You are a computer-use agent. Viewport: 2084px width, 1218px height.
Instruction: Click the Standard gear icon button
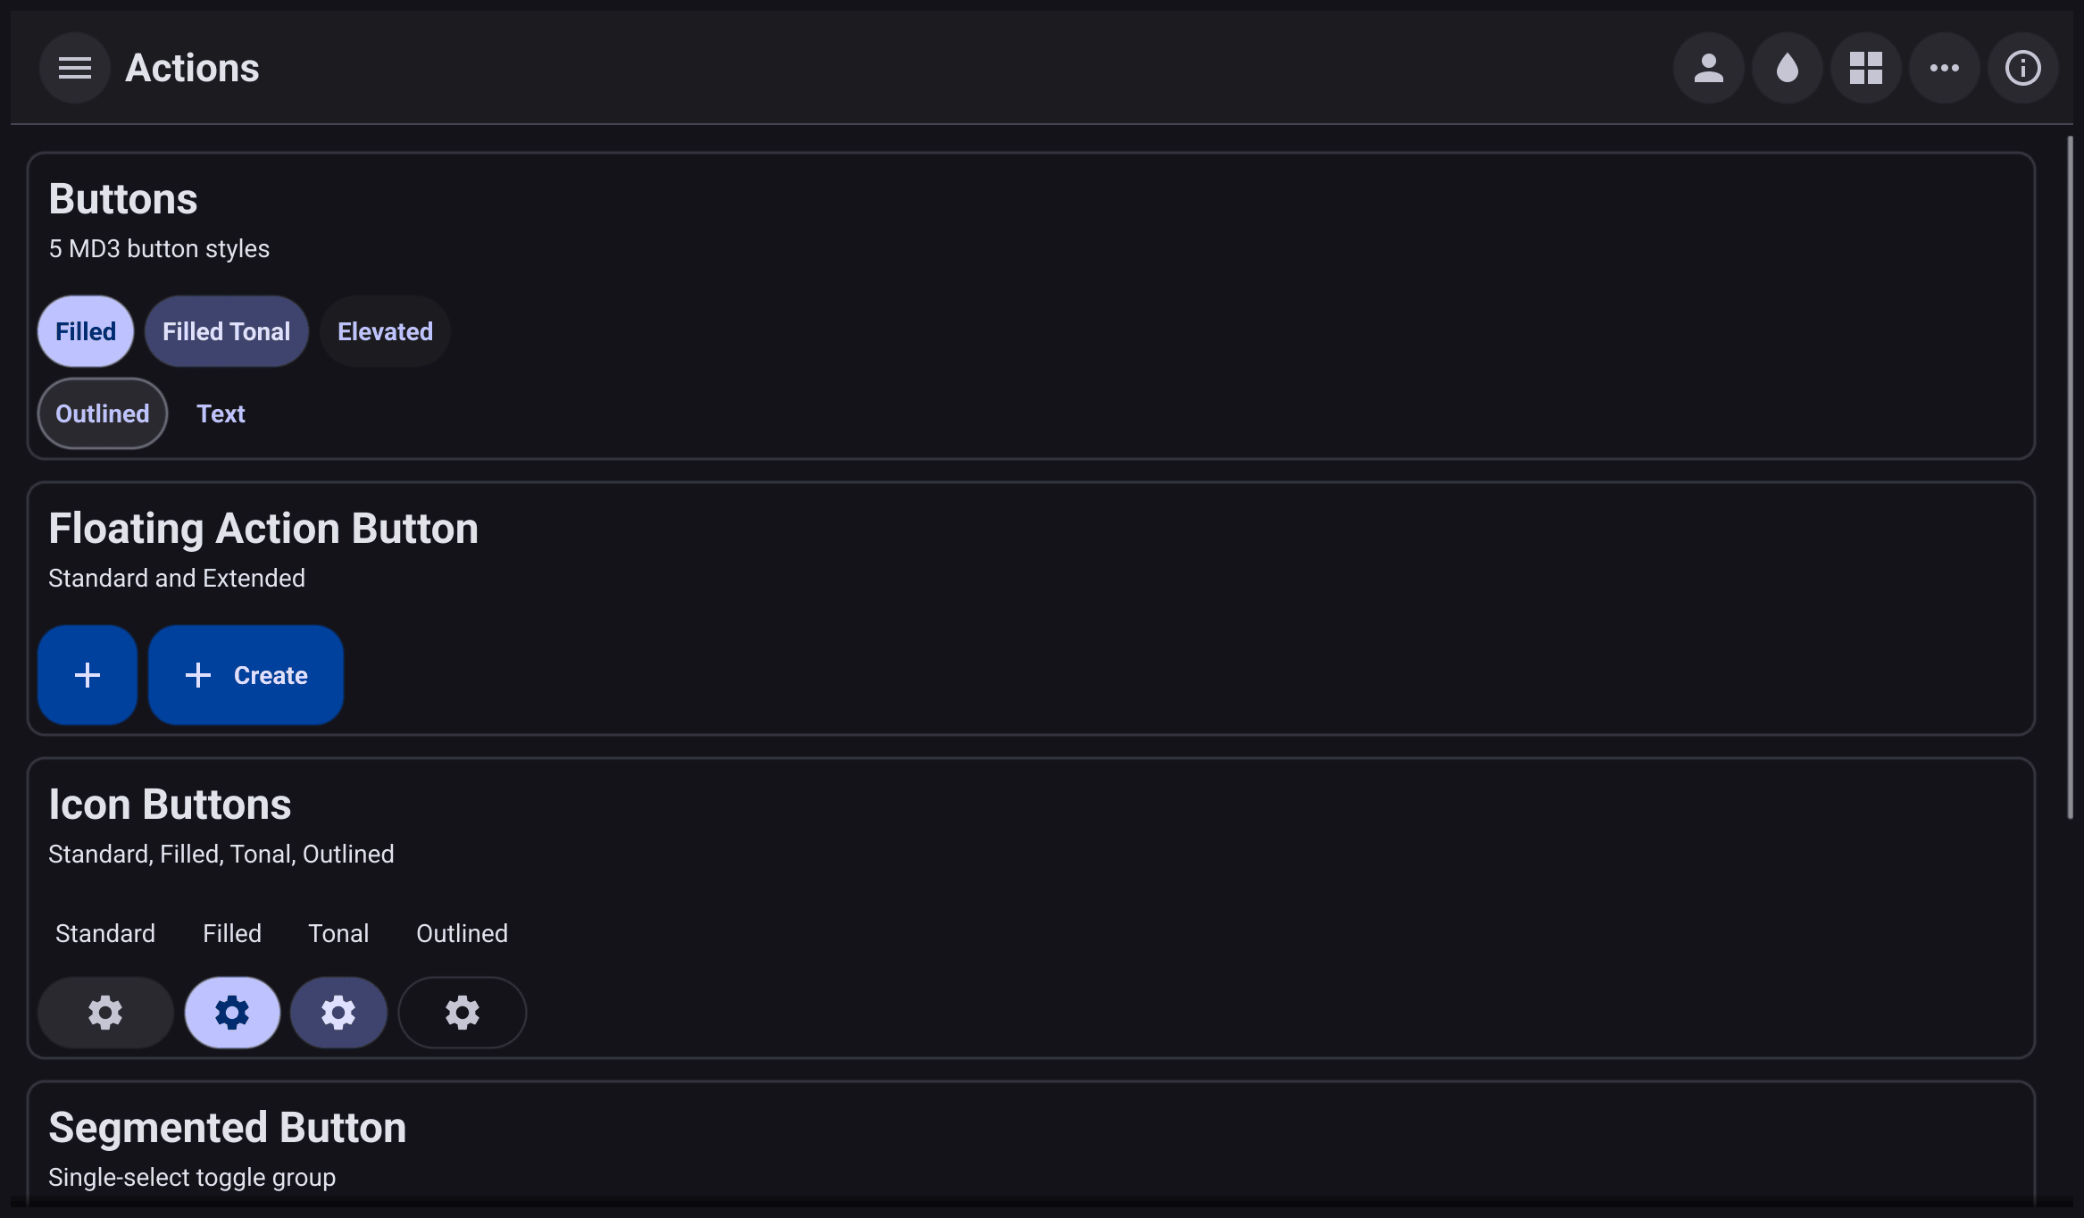pyautogui.click(x=105, y=1013)
